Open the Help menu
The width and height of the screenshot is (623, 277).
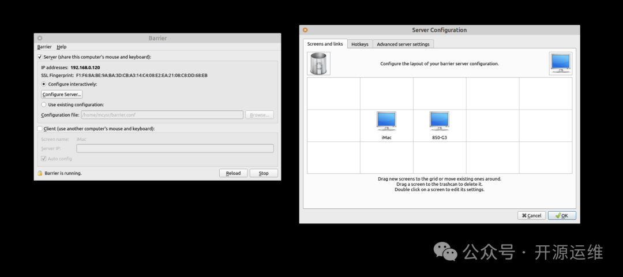coord(62,47)
